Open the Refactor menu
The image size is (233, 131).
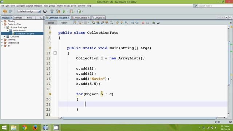[x=38, y=6]
